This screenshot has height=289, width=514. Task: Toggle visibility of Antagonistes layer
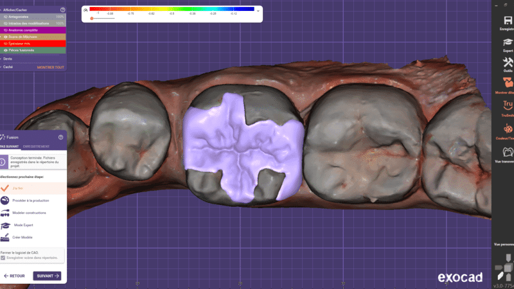pyautogui.click(x=6, y=17)
